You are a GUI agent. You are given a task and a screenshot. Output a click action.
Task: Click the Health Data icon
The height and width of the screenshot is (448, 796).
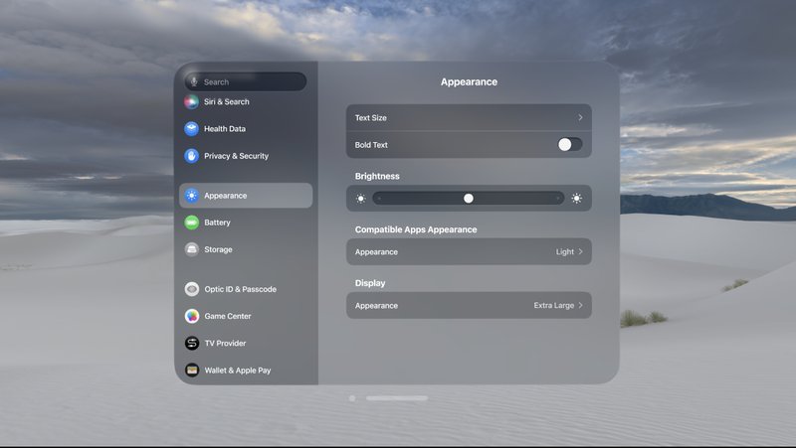tap(191, 129)
